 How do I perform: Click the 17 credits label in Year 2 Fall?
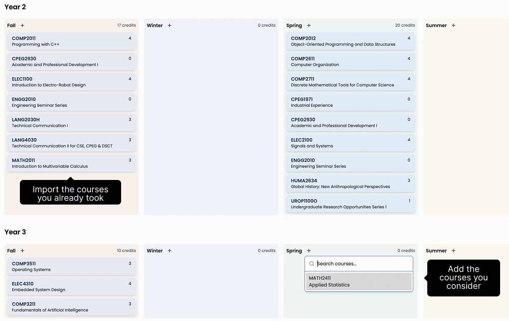coord(127,25)
